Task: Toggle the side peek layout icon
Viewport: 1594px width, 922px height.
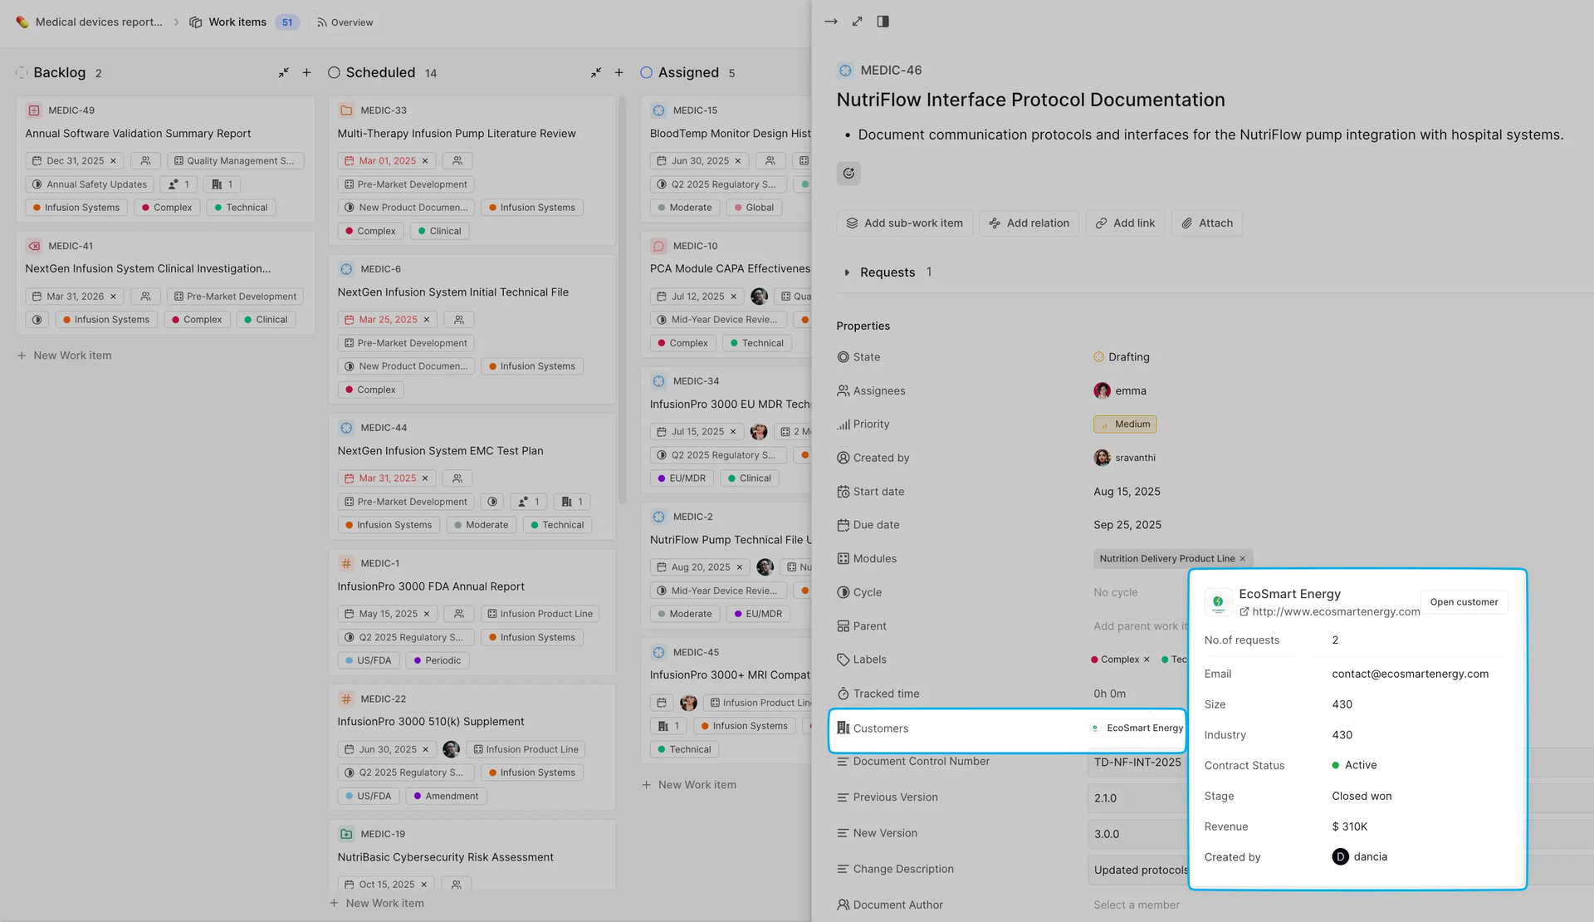Action: (883, 22)
